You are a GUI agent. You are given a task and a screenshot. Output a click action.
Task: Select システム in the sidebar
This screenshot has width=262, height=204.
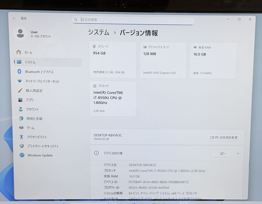tap(26, 62)
